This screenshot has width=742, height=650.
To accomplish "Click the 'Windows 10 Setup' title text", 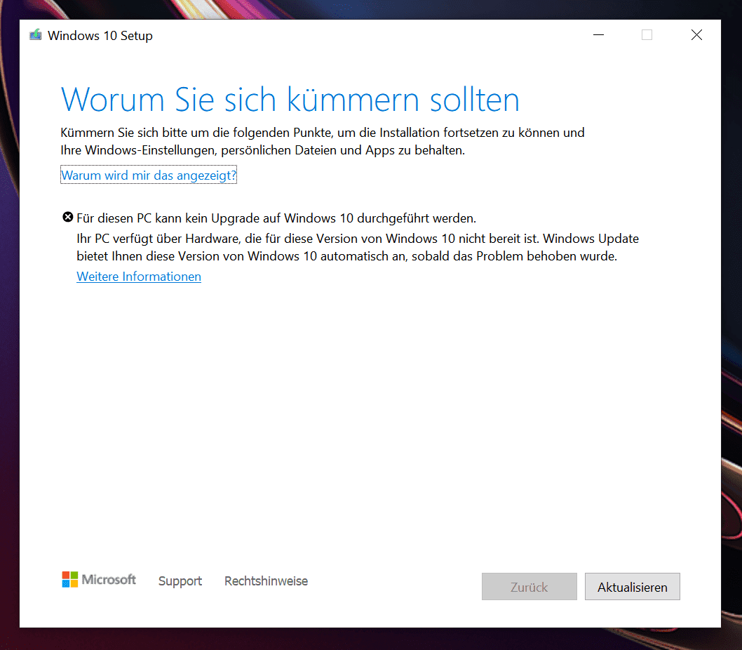I will tap(100, 36).
